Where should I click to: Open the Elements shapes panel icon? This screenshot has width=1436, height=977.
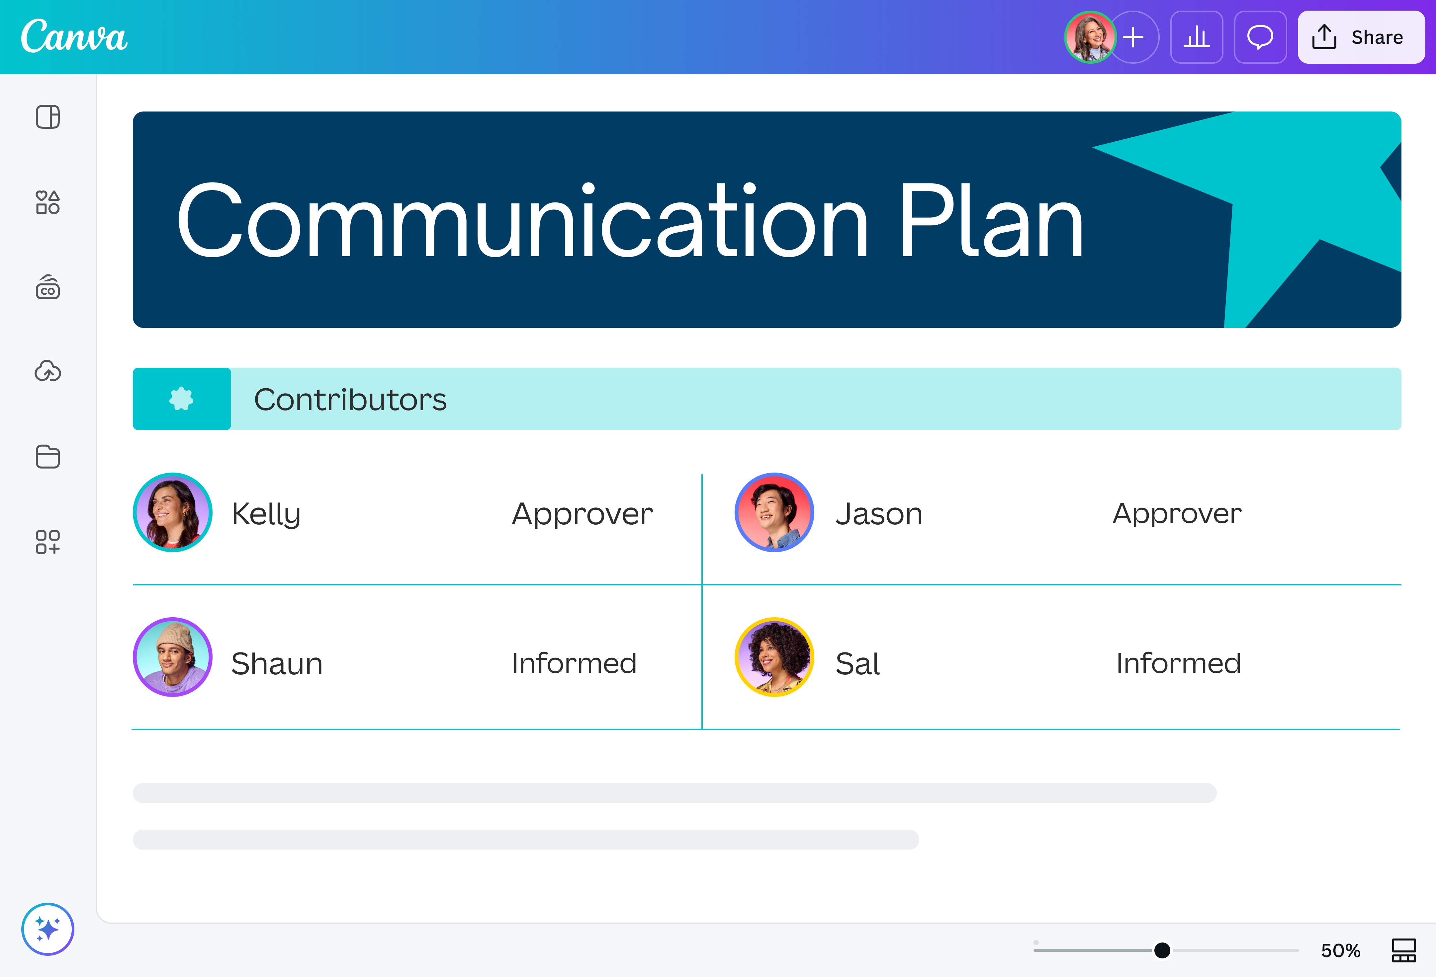point(47,202)
